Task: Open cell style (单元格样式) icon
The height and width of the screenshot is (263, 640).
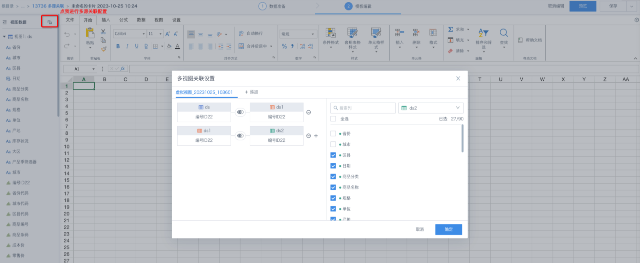Action: point(376,33)
